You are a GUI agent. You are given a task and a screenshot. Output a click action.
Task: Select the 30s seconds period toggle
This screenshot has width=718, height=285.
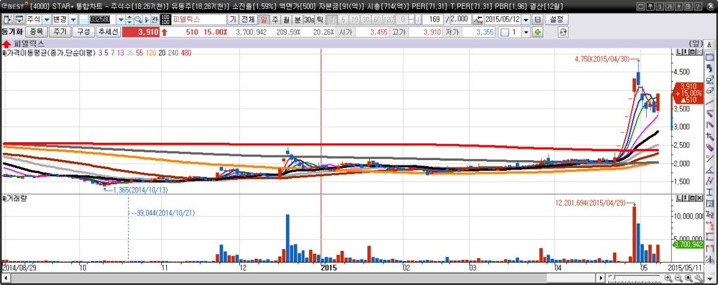coord(309,20)
